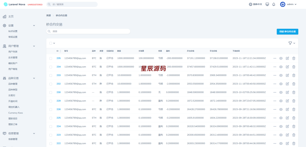
Task: Delete trade row 233
Action: (294, 75)
